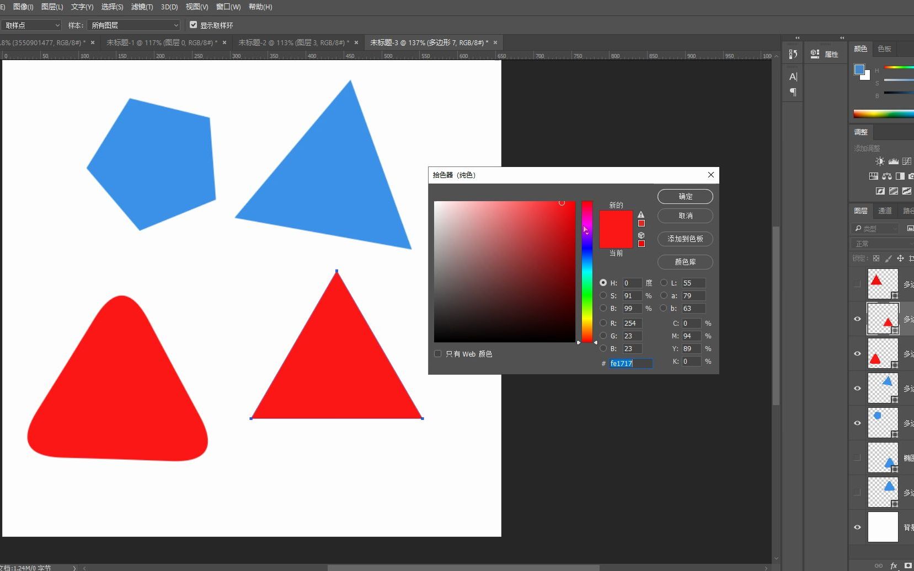914x571 pixels.
Task: Open the 图像(I) menu
Action: coord(23,7)
